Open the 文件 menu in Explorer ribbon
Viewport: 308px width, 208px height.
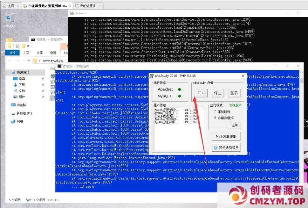click(x=12, y=53)
